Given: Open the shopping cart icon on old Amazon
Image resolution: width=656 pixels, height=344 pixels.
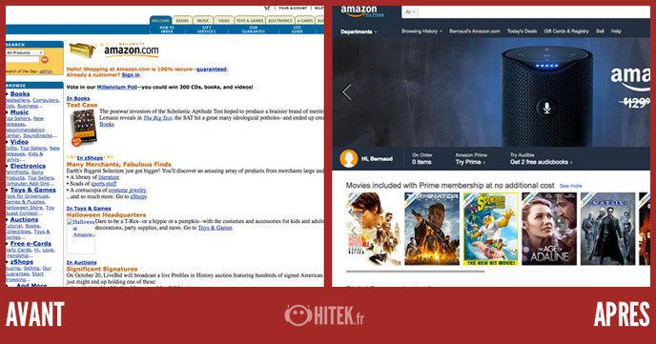Looking at the screenshot, I should click(x=267, y=8).
